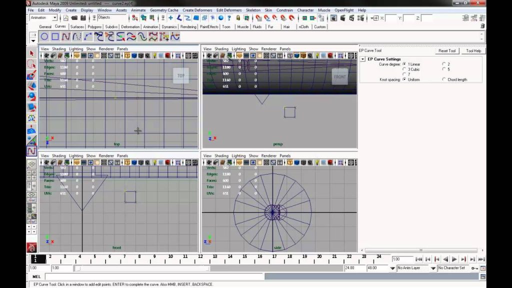Viewport: 512px width, 288px height.
Task: Click the shelf trash can icon
Action: tap(482, 26)
